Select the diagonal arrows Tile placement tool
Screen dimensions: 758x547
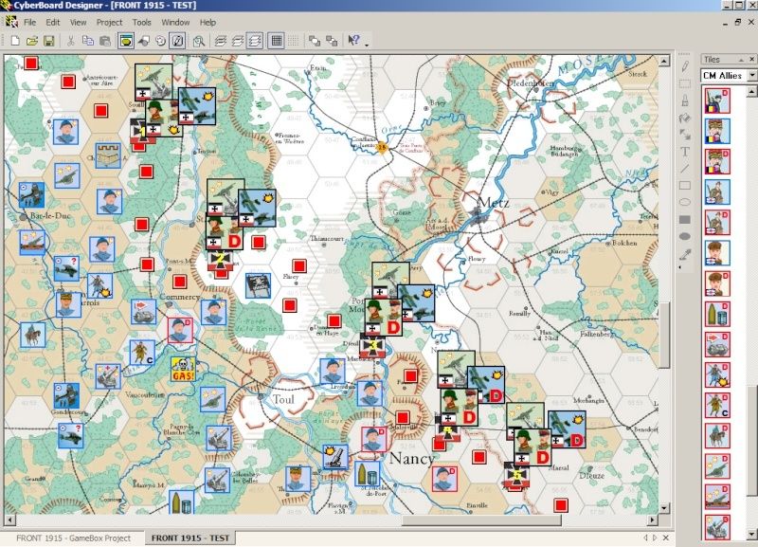[684, 135]
